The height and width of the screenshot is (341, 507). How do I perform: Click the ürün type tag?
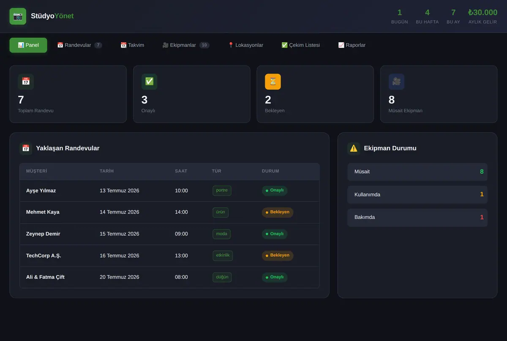tap(221, 212)
